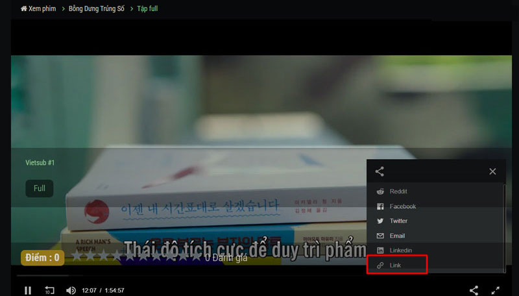This screenshot has width=519, height=296.
Task: Copy the video Link from share list
Action: pos(396,265)
